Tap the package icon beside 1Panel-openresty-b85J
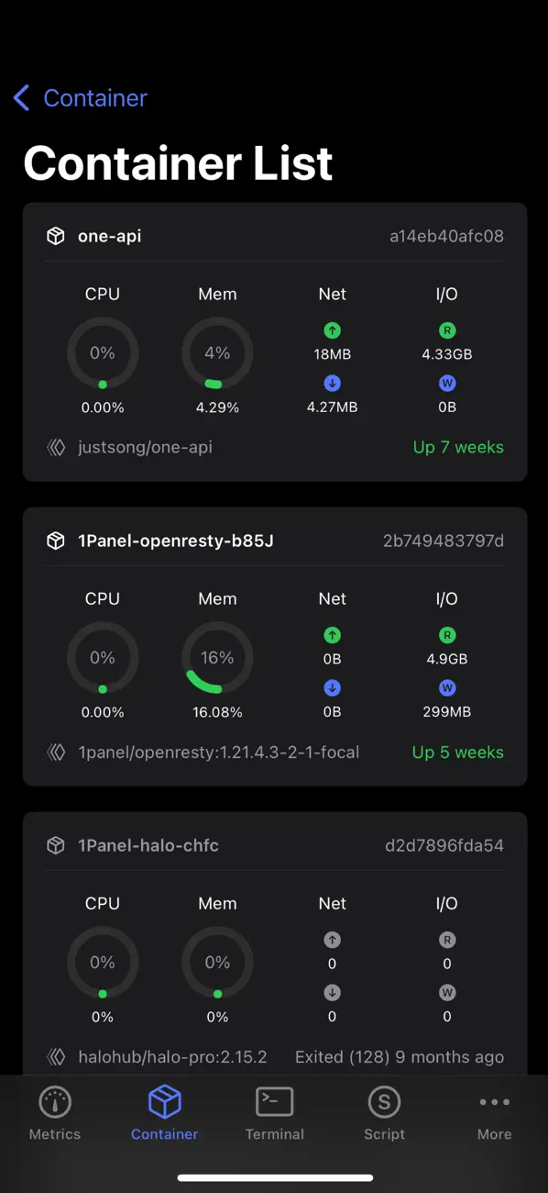 55,541
